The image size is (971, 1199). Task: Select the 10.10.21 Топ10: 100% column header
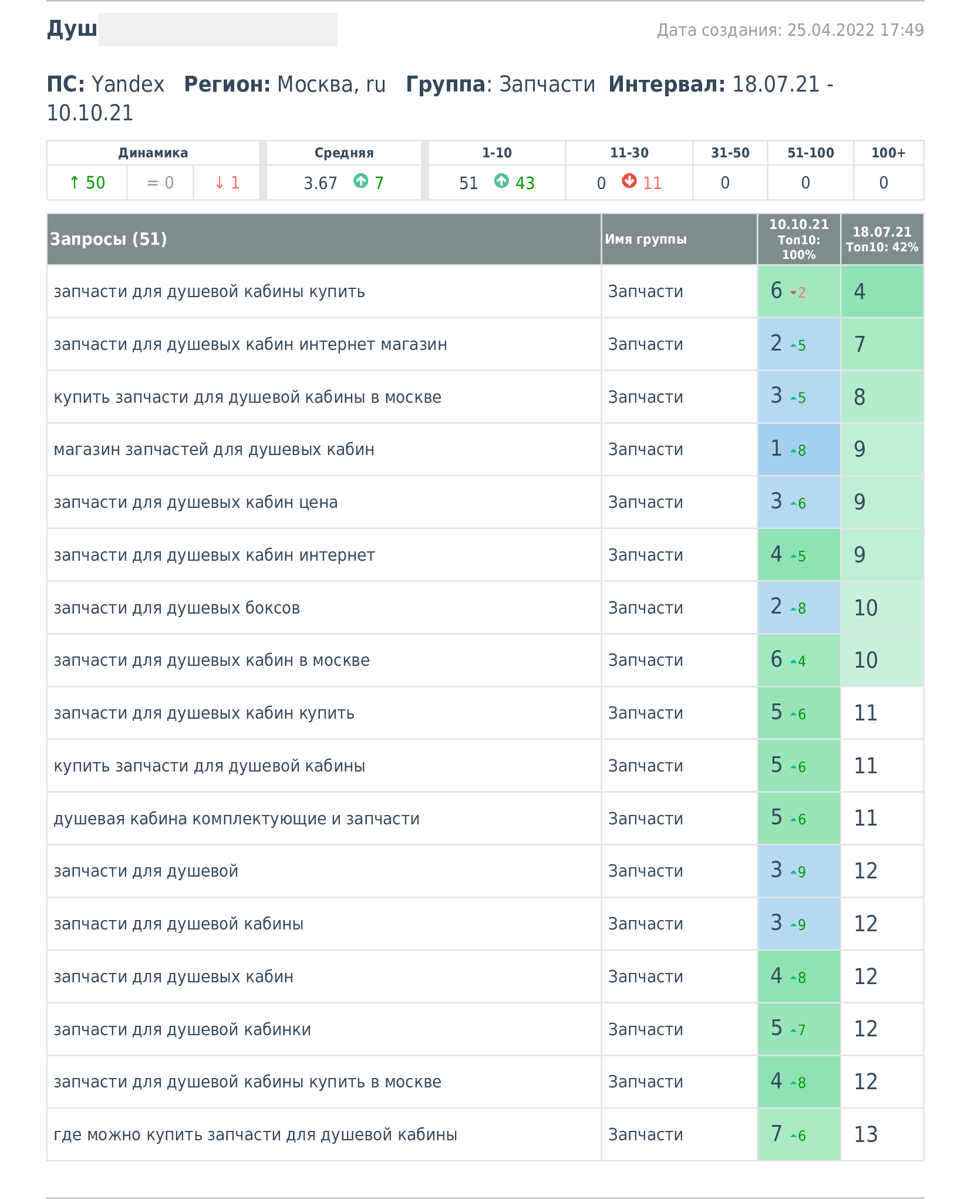(798, 239)
